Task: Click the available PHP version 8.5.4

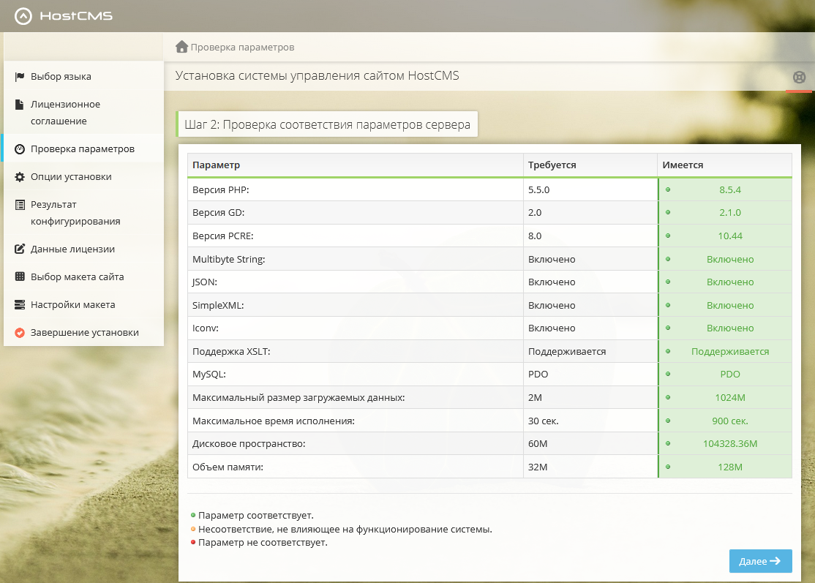Action: [x=729, y=189]
